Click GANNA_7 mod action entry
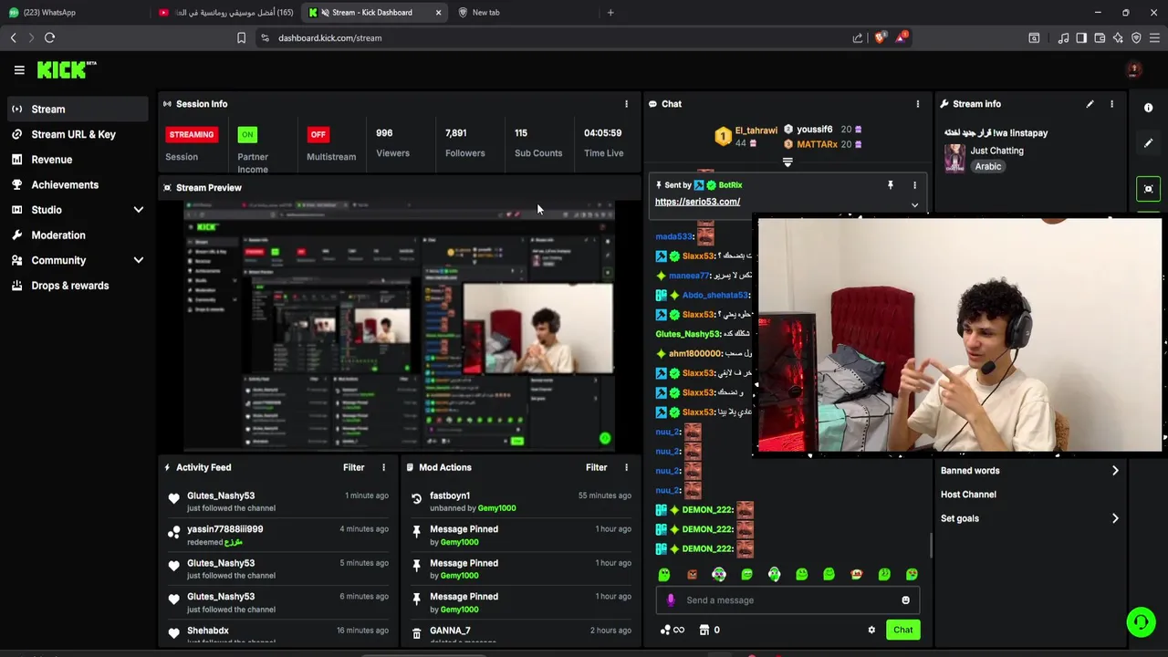Viewport: 1168px width, 657px height. pyautogui.click(x=520, y=633)
